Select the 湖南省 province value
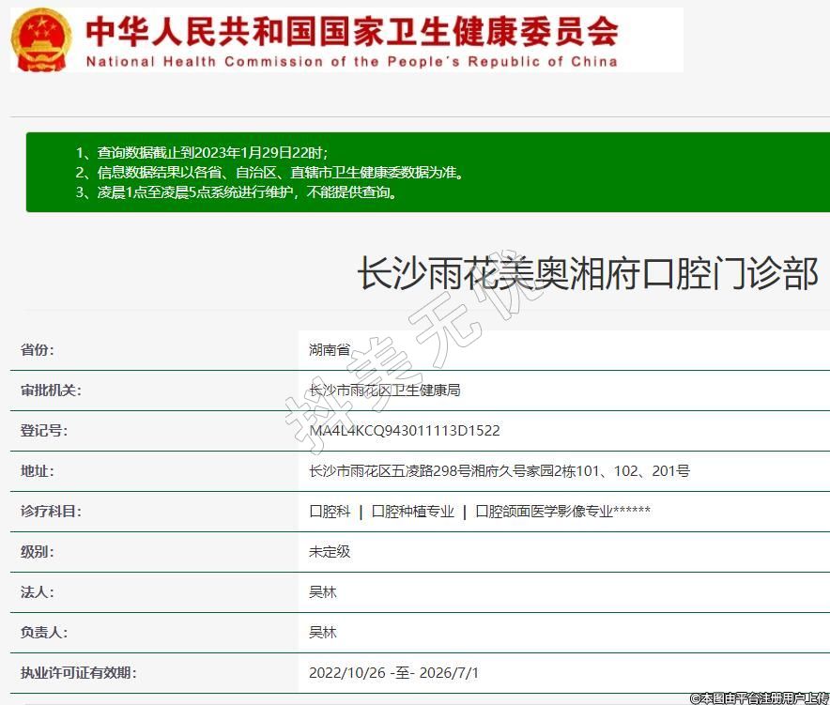The image size is (830, 705). pyautogui.click(x=330, y=350)
